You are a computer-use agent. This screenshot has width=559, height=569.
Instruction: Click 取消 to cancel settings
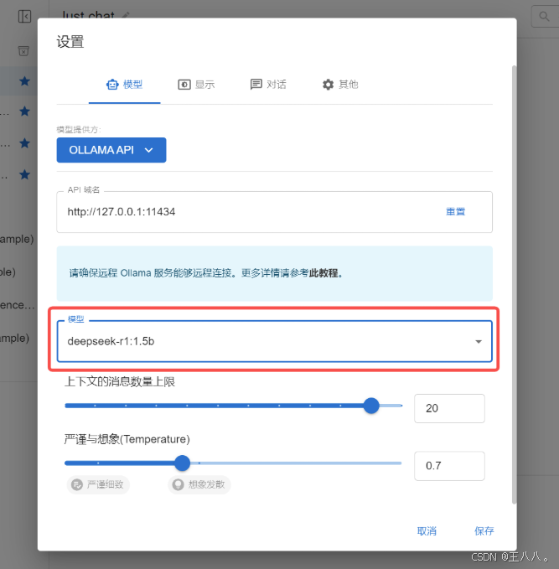[x=427, y=531]
